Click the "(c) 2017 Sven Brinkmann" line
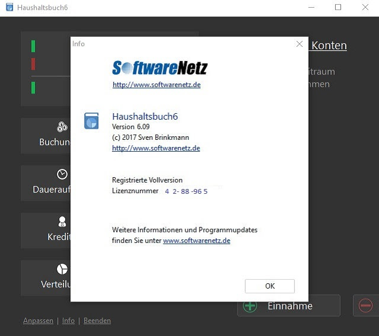Image resolution: width=379 pixels, height=336 pixels. pyautogui.click(x=150, y=137)
